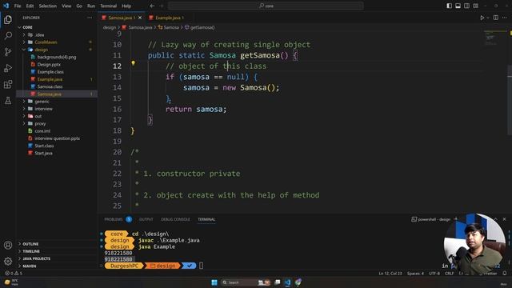Image resolution: width=512 pixels, height=288 pixels.
Task: Open the Terminal menu
Action: tap(109, 6)
